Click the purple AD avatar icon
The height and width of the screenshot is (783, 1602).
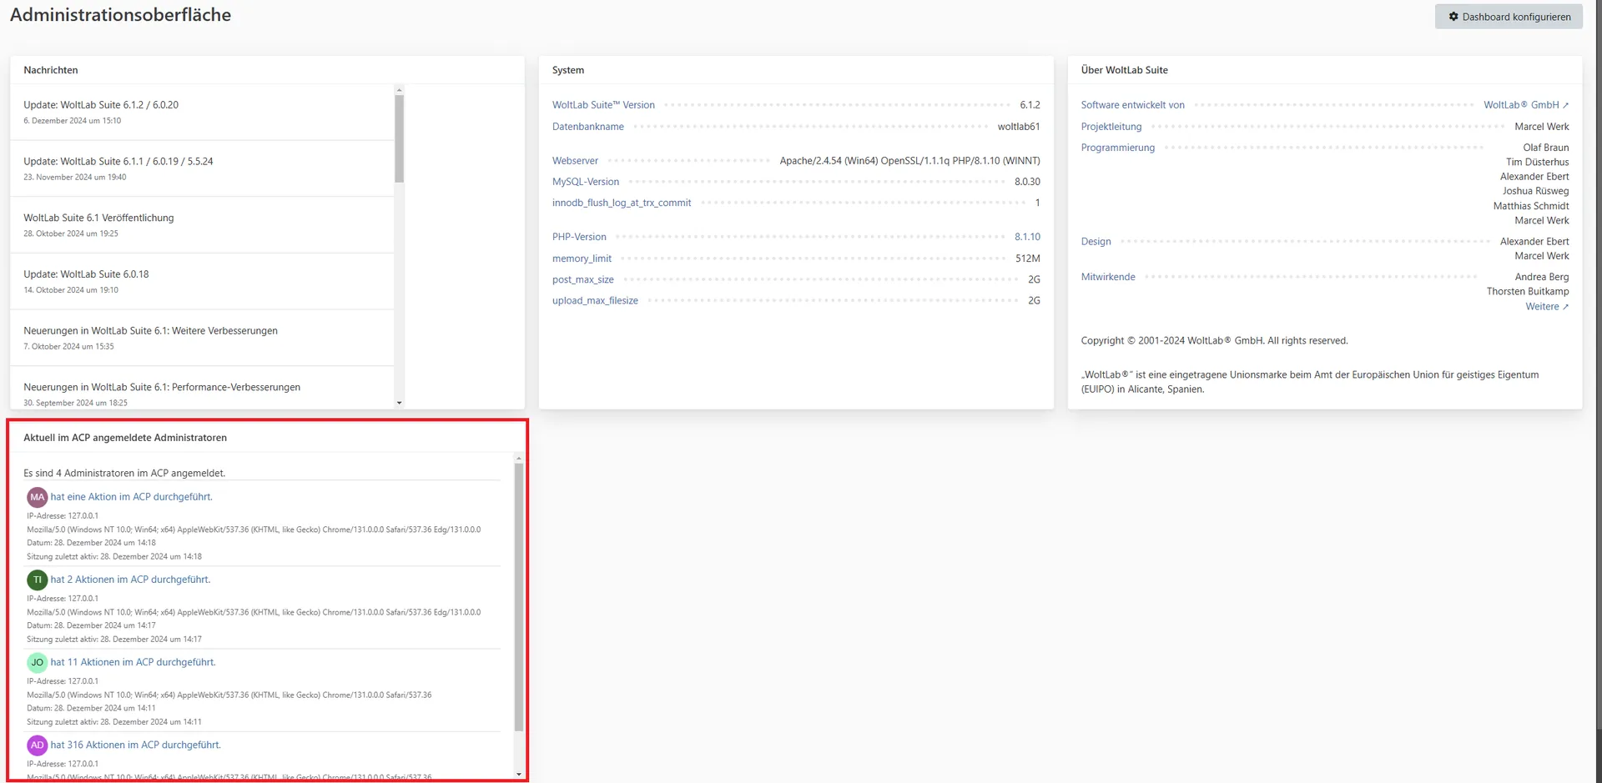click(x=37, y=745)
